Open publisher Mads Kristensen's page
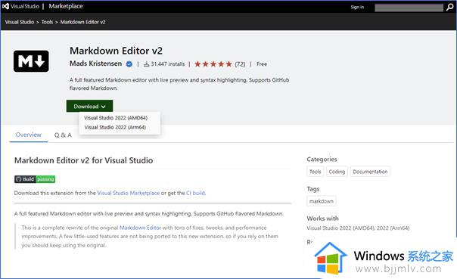 [95, 64]
